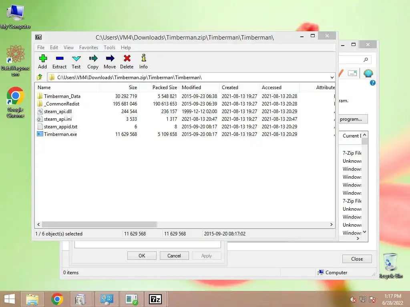Select the _CommonRedist folder icon
The height and width of the screenshot is (307, 410).
coord(40,104)
